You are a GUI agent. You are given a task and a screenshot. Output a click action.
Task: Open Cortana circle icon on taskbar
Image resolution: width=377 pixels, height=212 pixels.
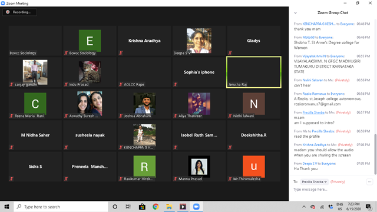[115, 207]
